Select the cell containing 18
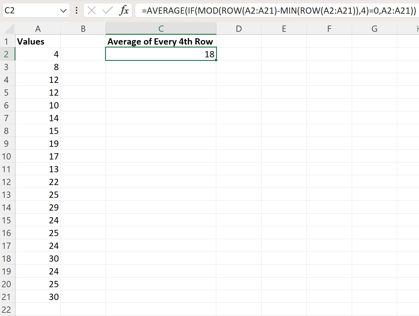This screenshot has height=316, width=419. click(161, 54)
